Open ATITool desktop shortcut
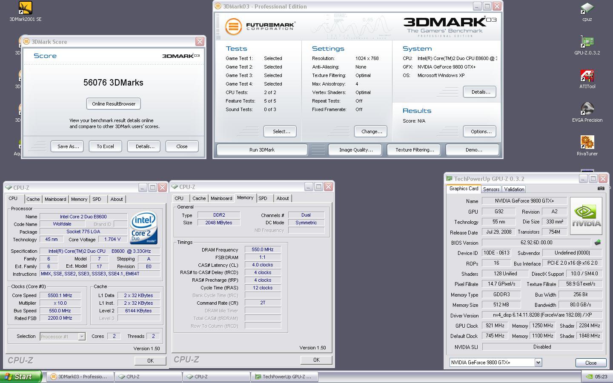The image size is (613, 383). (587, 79)
